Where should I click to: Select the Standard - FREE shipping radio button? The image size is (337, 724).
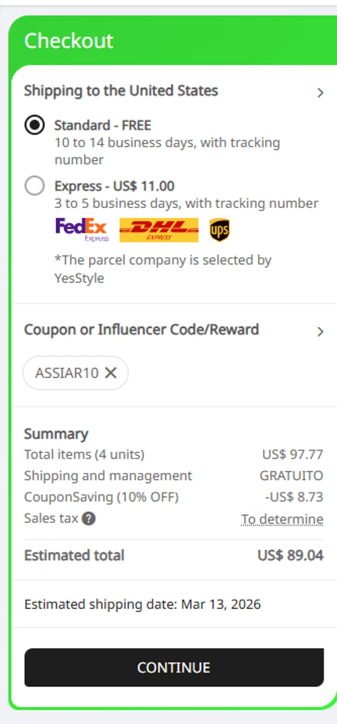coord(35,125)
